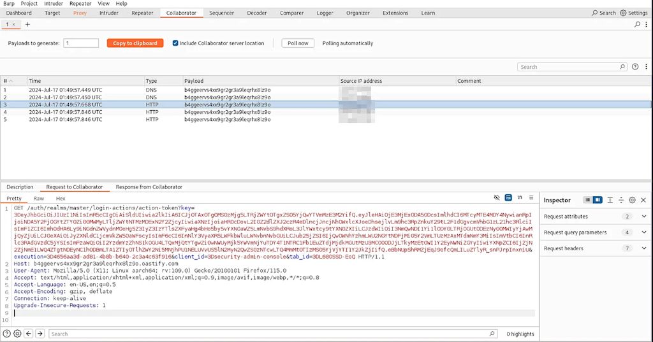The image size is (653, 342).
Task: Select the Raw view tab
Action: (39, 199)
